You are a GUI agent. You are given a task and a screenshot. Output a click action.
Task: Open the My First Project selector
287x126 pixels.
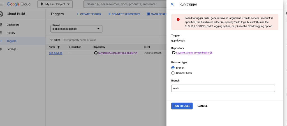click(55, 4)
